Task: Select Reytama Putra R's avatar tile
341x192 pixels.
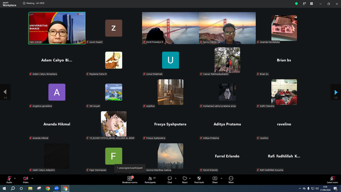Action: click(x=113, y=60)
